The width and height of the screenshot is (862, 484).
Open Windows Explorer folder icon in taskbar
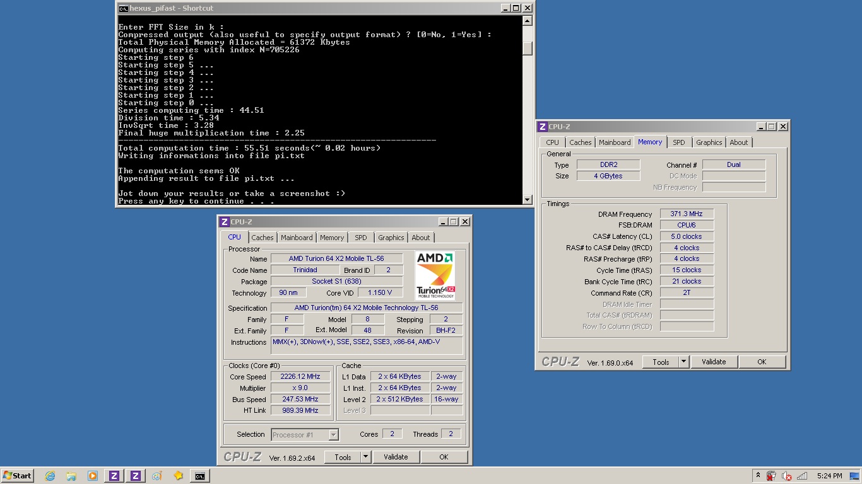(71, 476)
